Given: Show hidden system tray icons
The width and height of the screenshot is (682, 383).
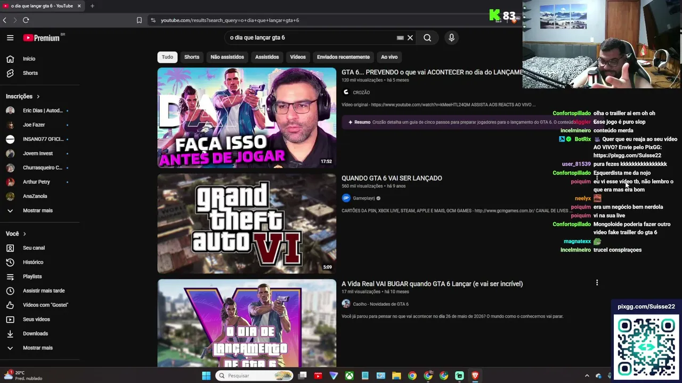Looking at the screenshot, I should (587, 376).
